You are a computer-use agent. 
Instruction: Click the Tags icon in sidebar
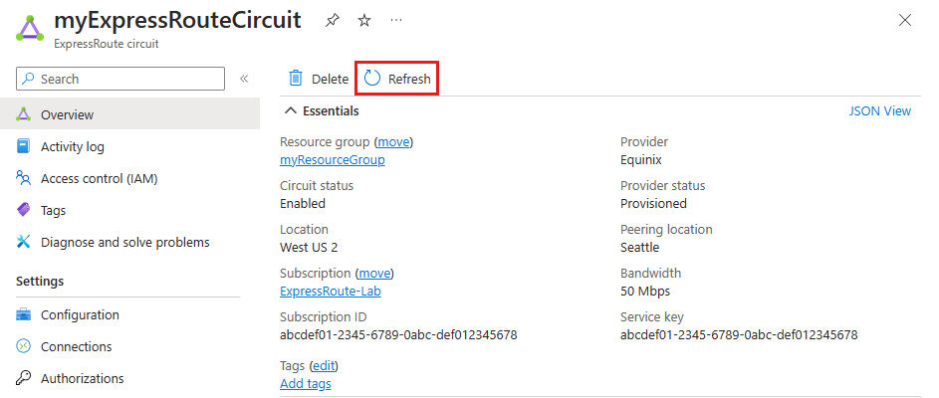(24, 210)
